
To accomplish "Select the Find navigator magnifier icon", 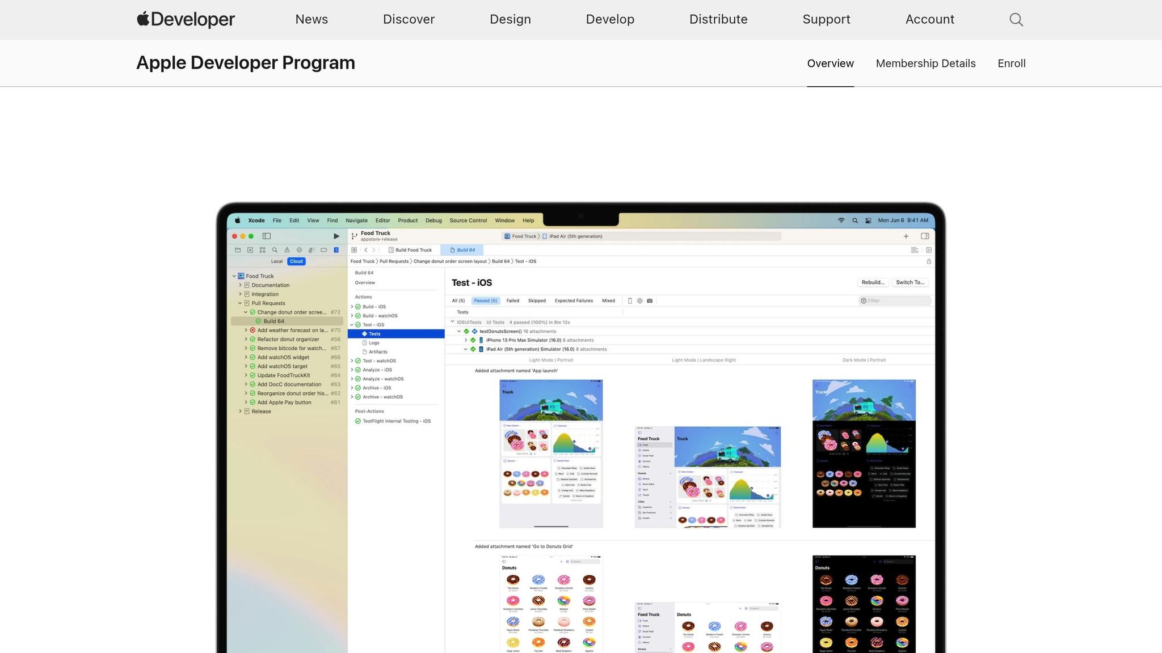I will click(x=275, y=249).
